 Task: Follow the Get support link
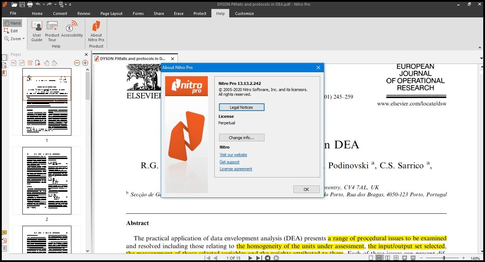tap(229, 162)
